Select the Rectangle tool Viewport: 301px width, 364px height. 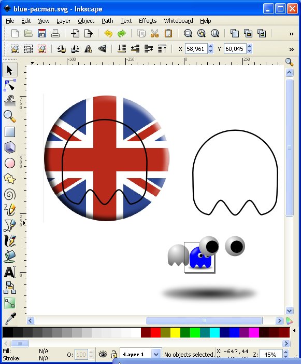pyautogui.click(x=10, y=132)
